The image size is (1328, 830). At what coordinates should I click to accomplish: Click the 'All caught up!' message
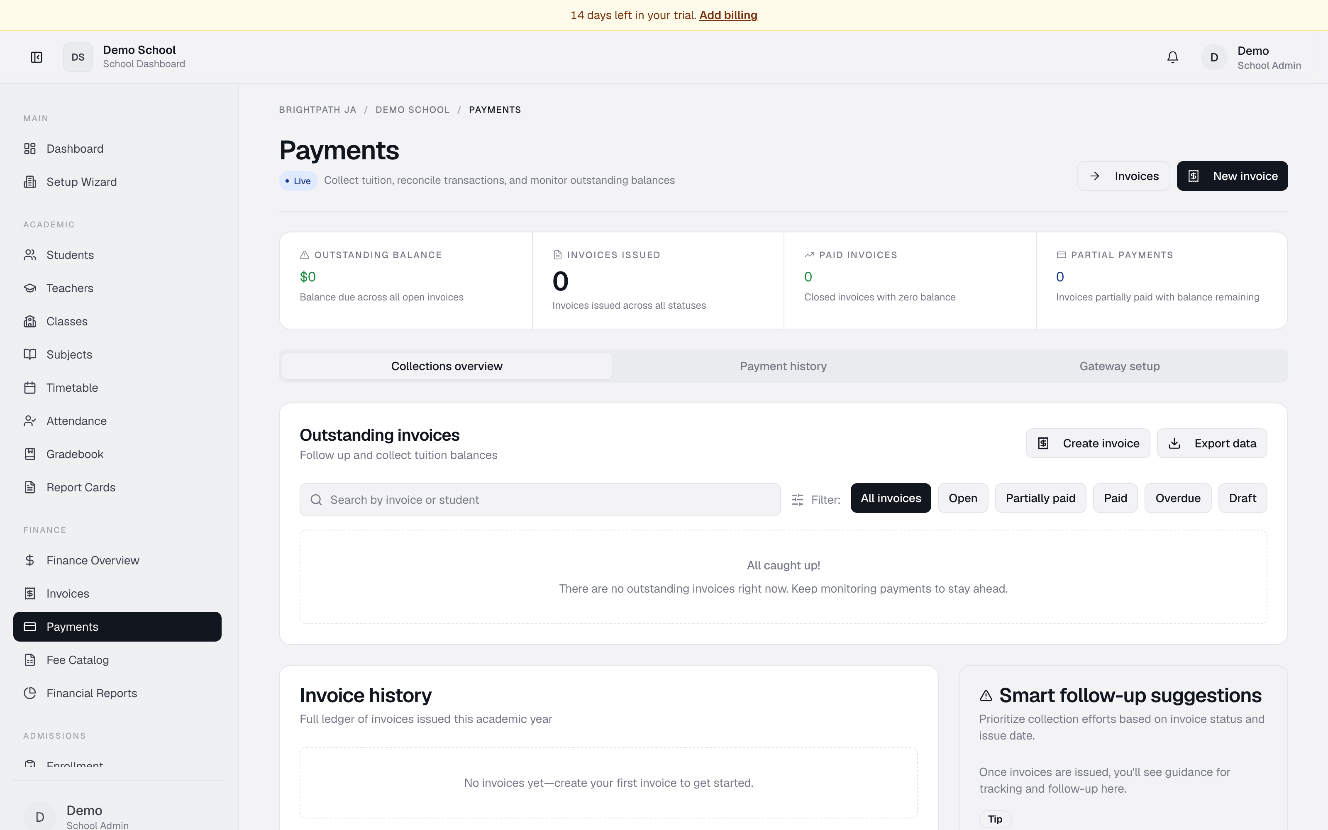click(783, 565)
